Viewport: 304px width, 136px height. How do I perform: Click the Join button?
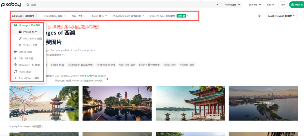pos(283,5)
